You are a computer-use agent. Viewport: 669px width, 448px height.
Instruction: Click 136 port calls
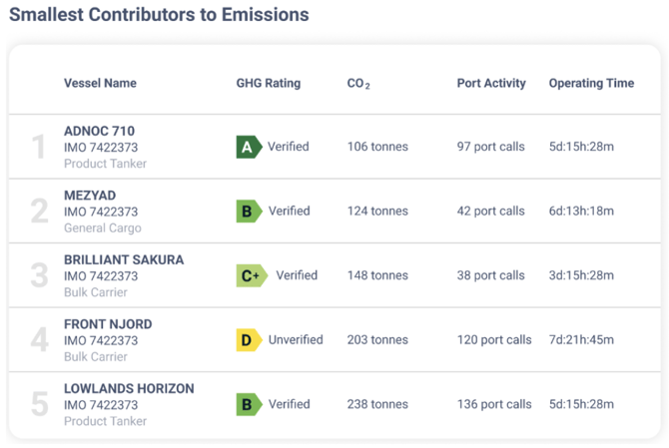pyautogui.click(x=494, y=404)
